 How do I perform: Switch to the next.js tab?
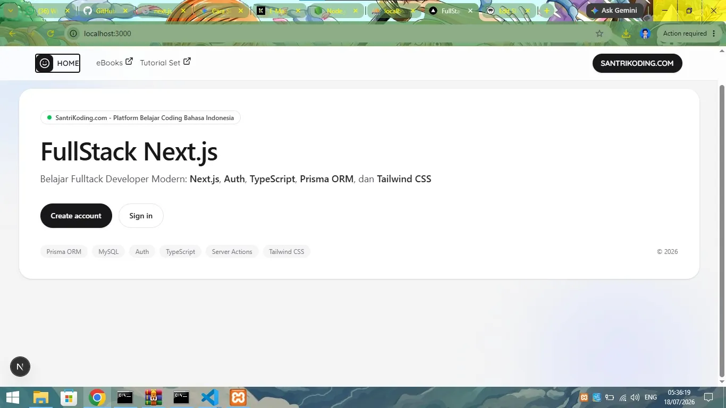(x=163, y=11)
